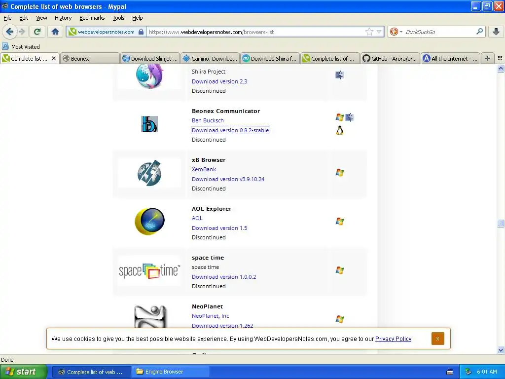Click Windows icon for AOL Explorer
Image resolution: width=505 pixels, height=379 pixels.
pyautogui.click(x=339, y=222)
